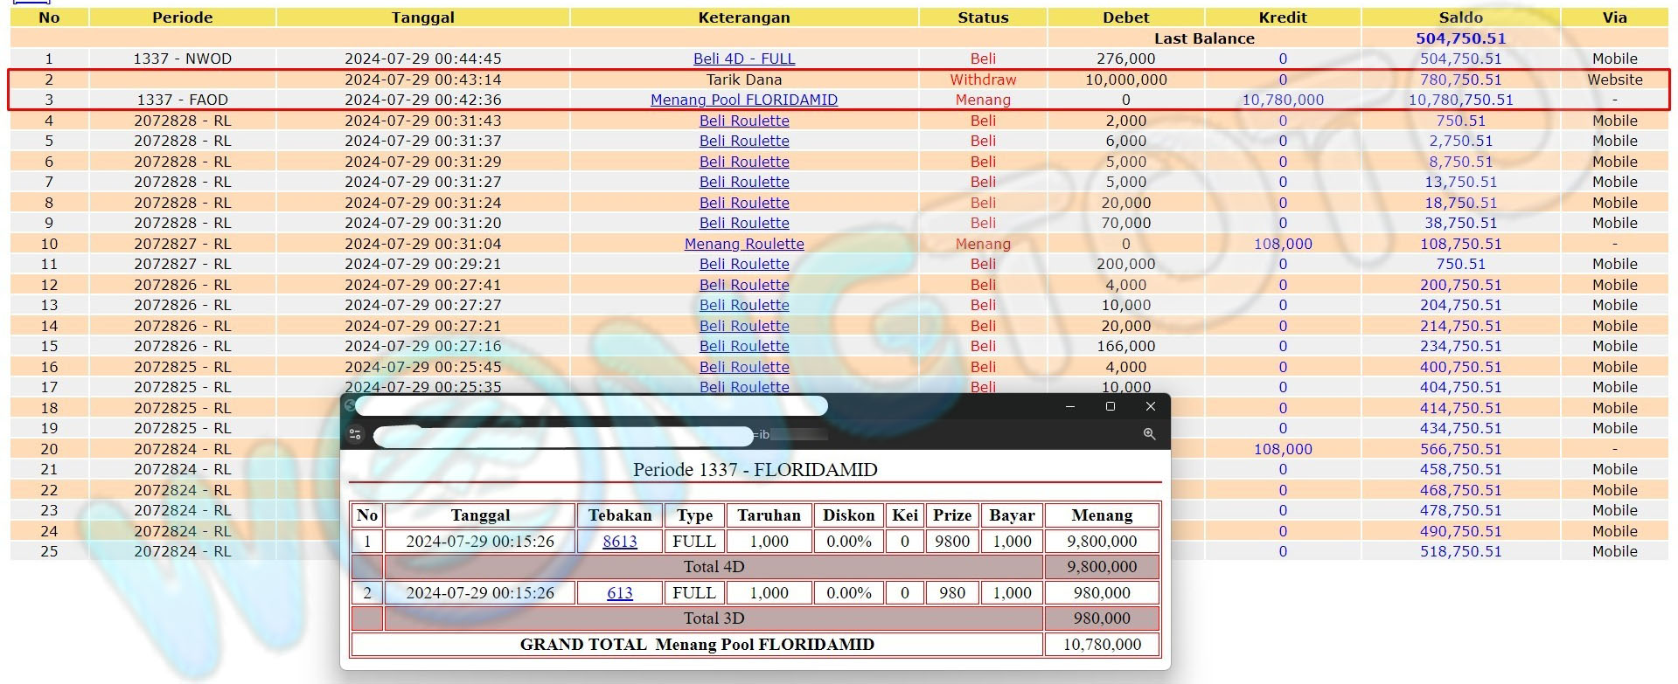Close the Periode 1337 popup window

coord(1151,406)
